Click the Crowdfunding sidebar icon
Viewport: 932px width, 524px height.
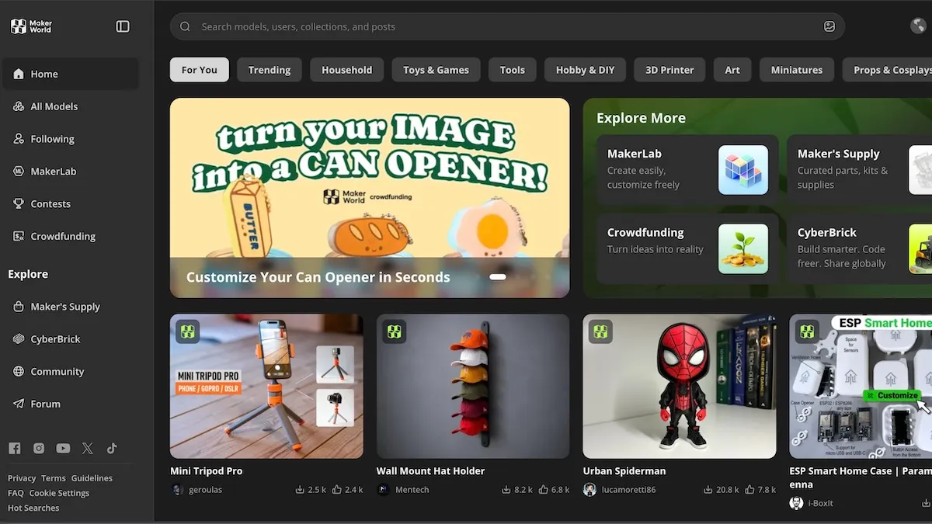(x=19, y=236)
